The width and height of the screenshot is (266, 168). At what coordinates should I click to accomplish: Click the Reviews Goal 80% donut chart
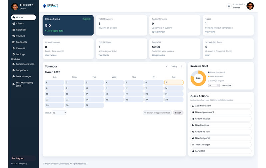tap(198, 78)
